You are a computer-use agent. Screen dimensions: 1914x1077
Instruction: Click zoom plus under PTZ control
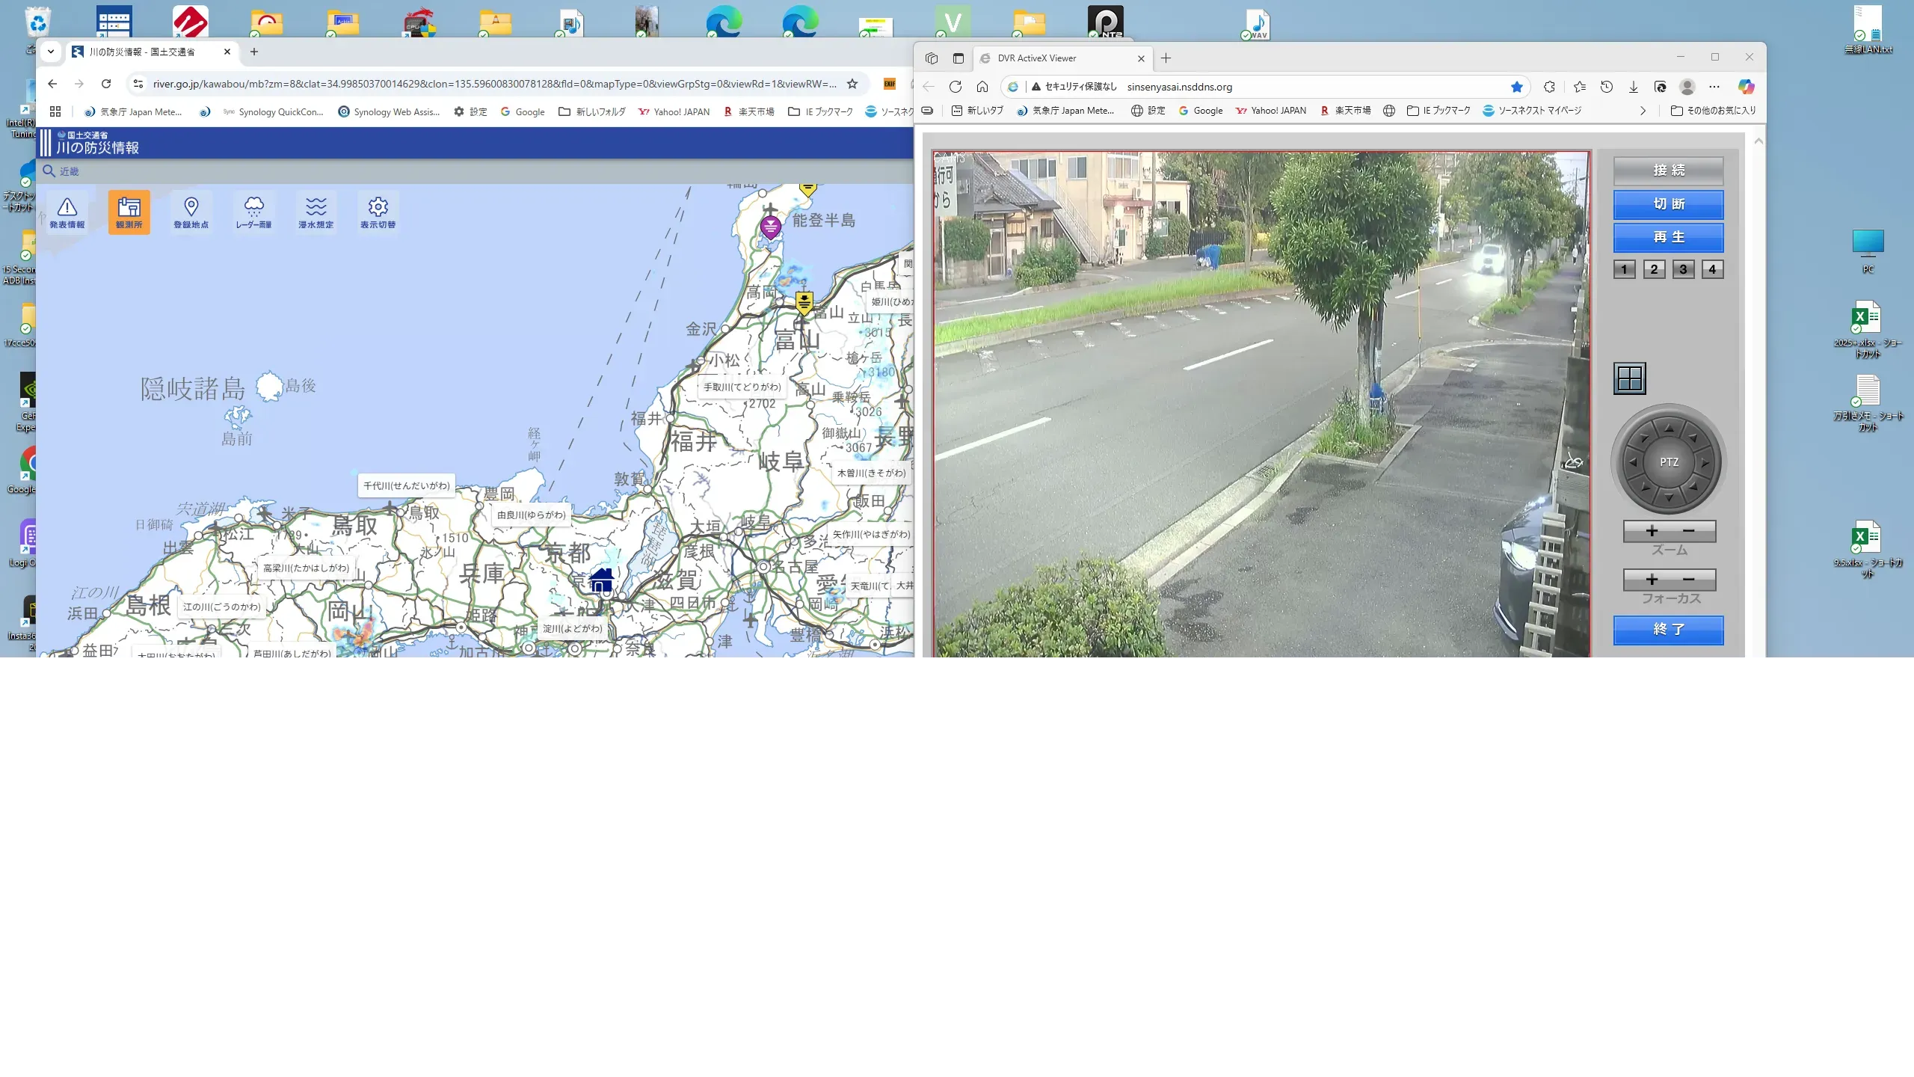(1652, 531)
